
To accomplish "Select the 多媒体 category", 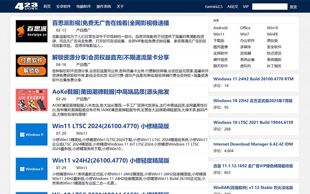I will click(246, 47).
